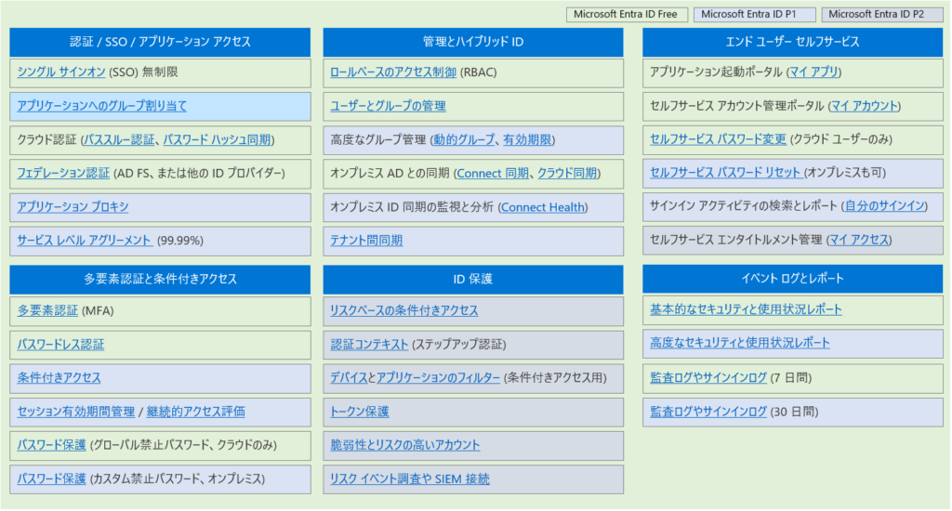Viewport: 952px width, 511px height.
Task: Click 基本的なセキュリティと使用状況レポート link
Action: coord(747,309)
